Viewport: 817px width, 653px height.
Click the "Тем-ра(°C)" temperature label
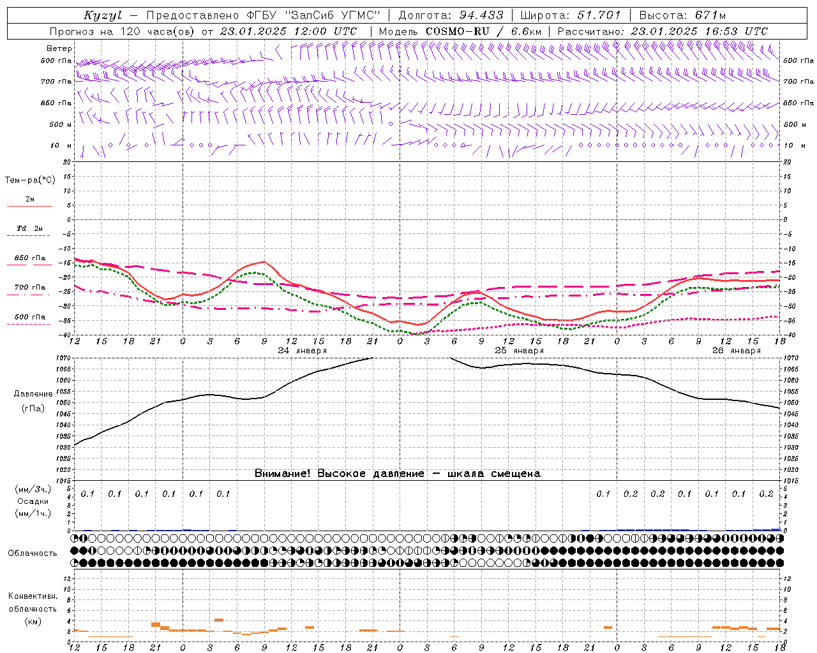(30, 180)
